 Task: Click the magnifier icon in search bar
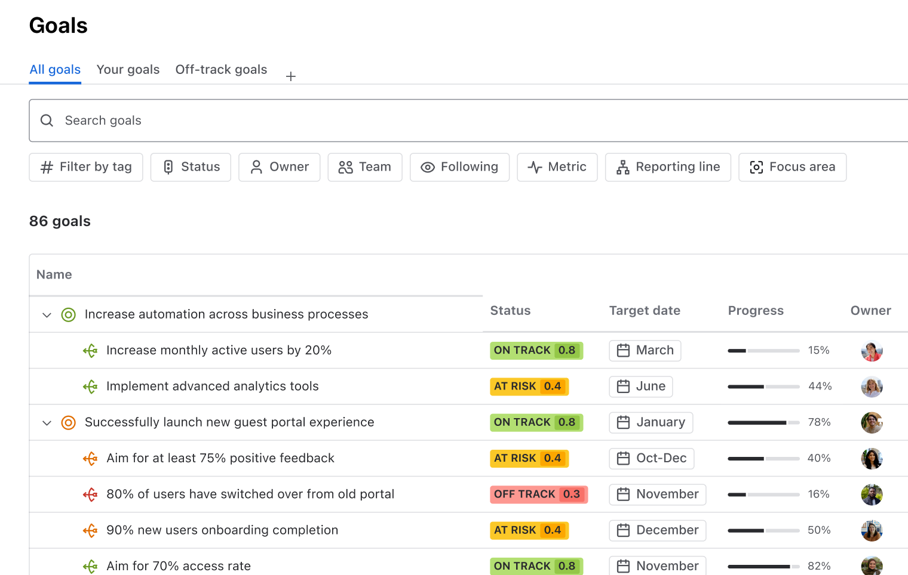pyautogui.click(x=47, y=120)
